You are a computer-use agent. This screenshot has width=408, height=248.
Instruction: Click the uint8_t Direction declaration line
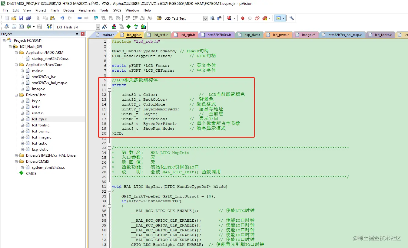point(144,119)
